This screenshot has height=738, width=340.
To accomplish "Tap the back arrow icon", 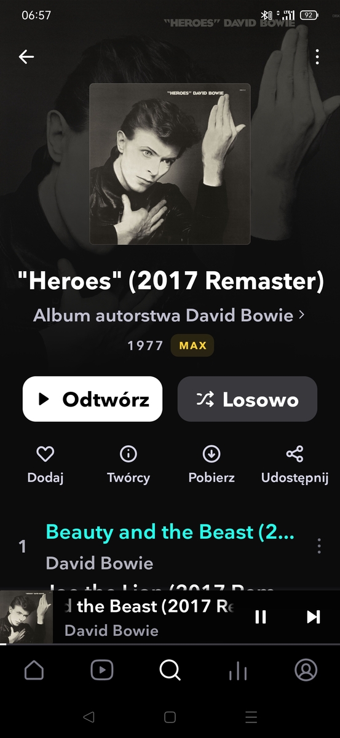I will pos(26,57).
